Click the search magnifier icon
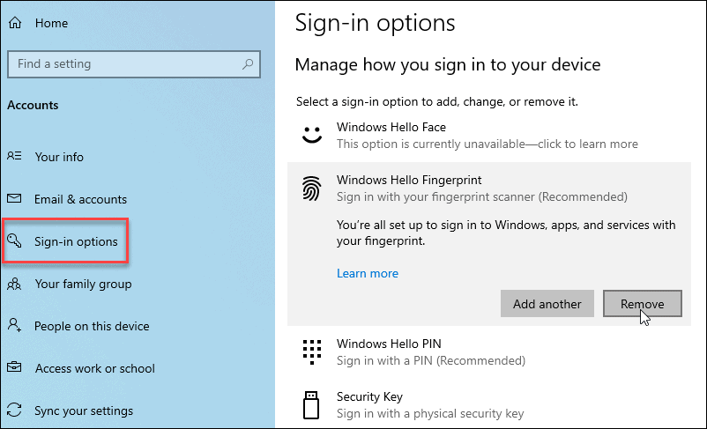The width and height of the screenshot is (707, 429). pos(249,63)
